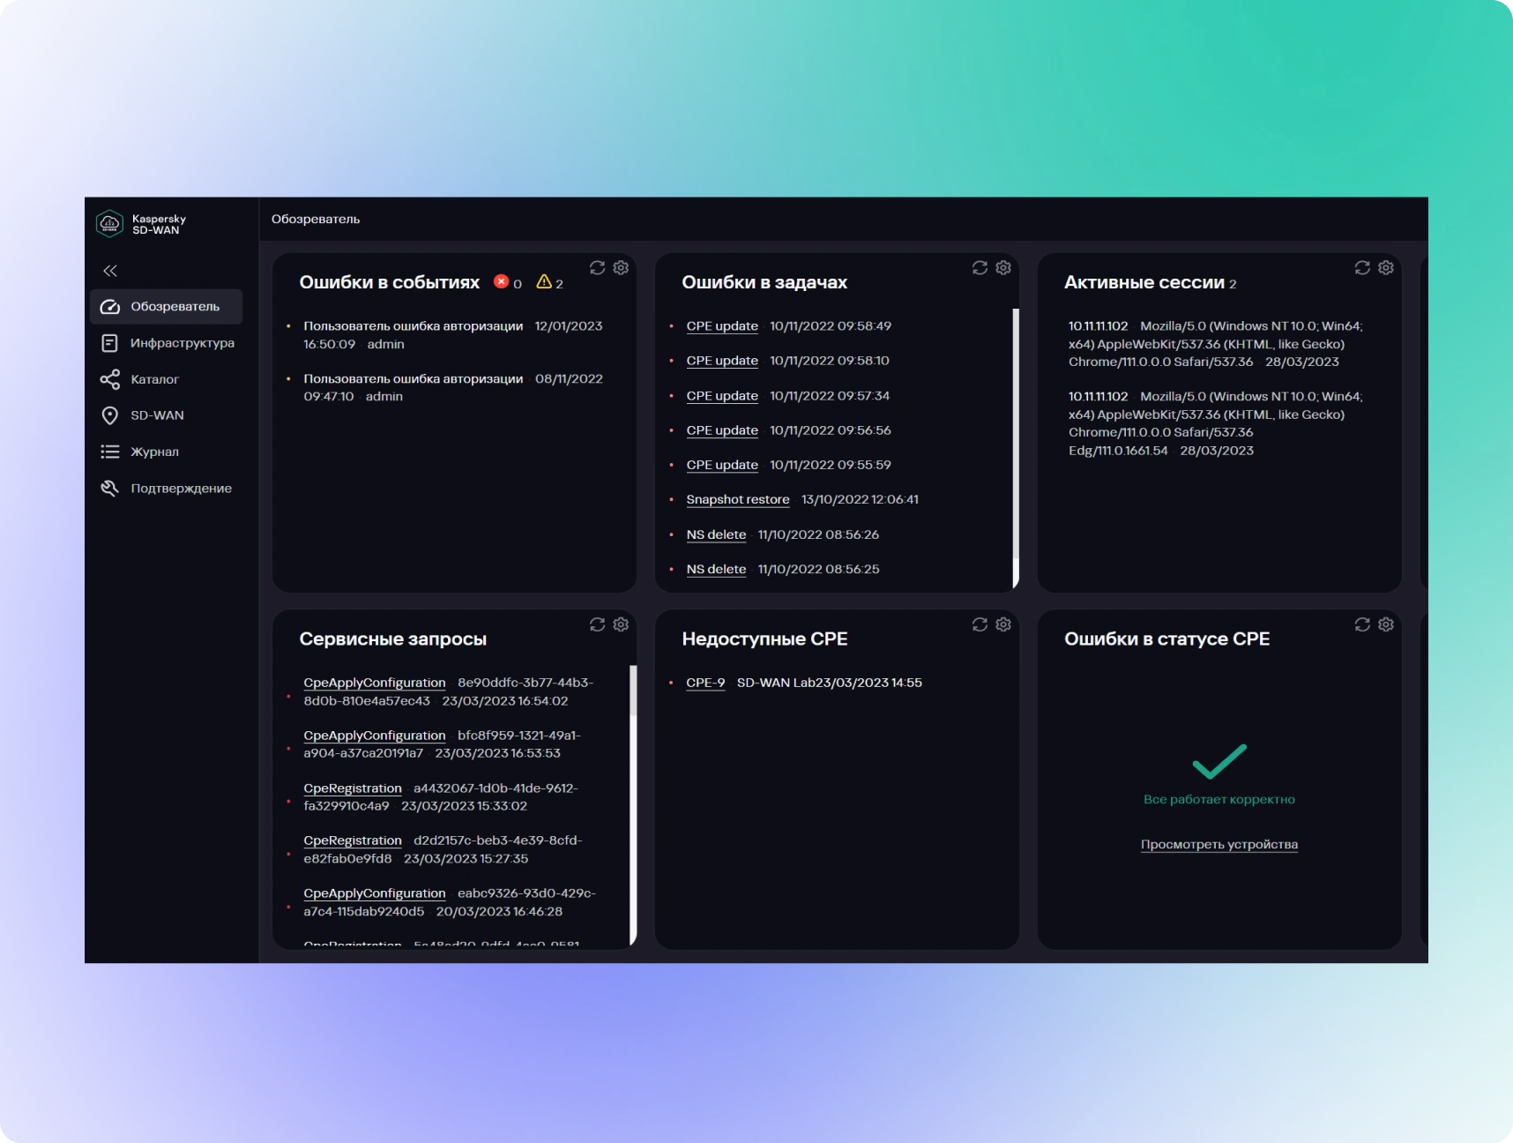Open settings gear for Сервисные запросы
This screenshot has width=1513, height=1143.
pos(621,624)
